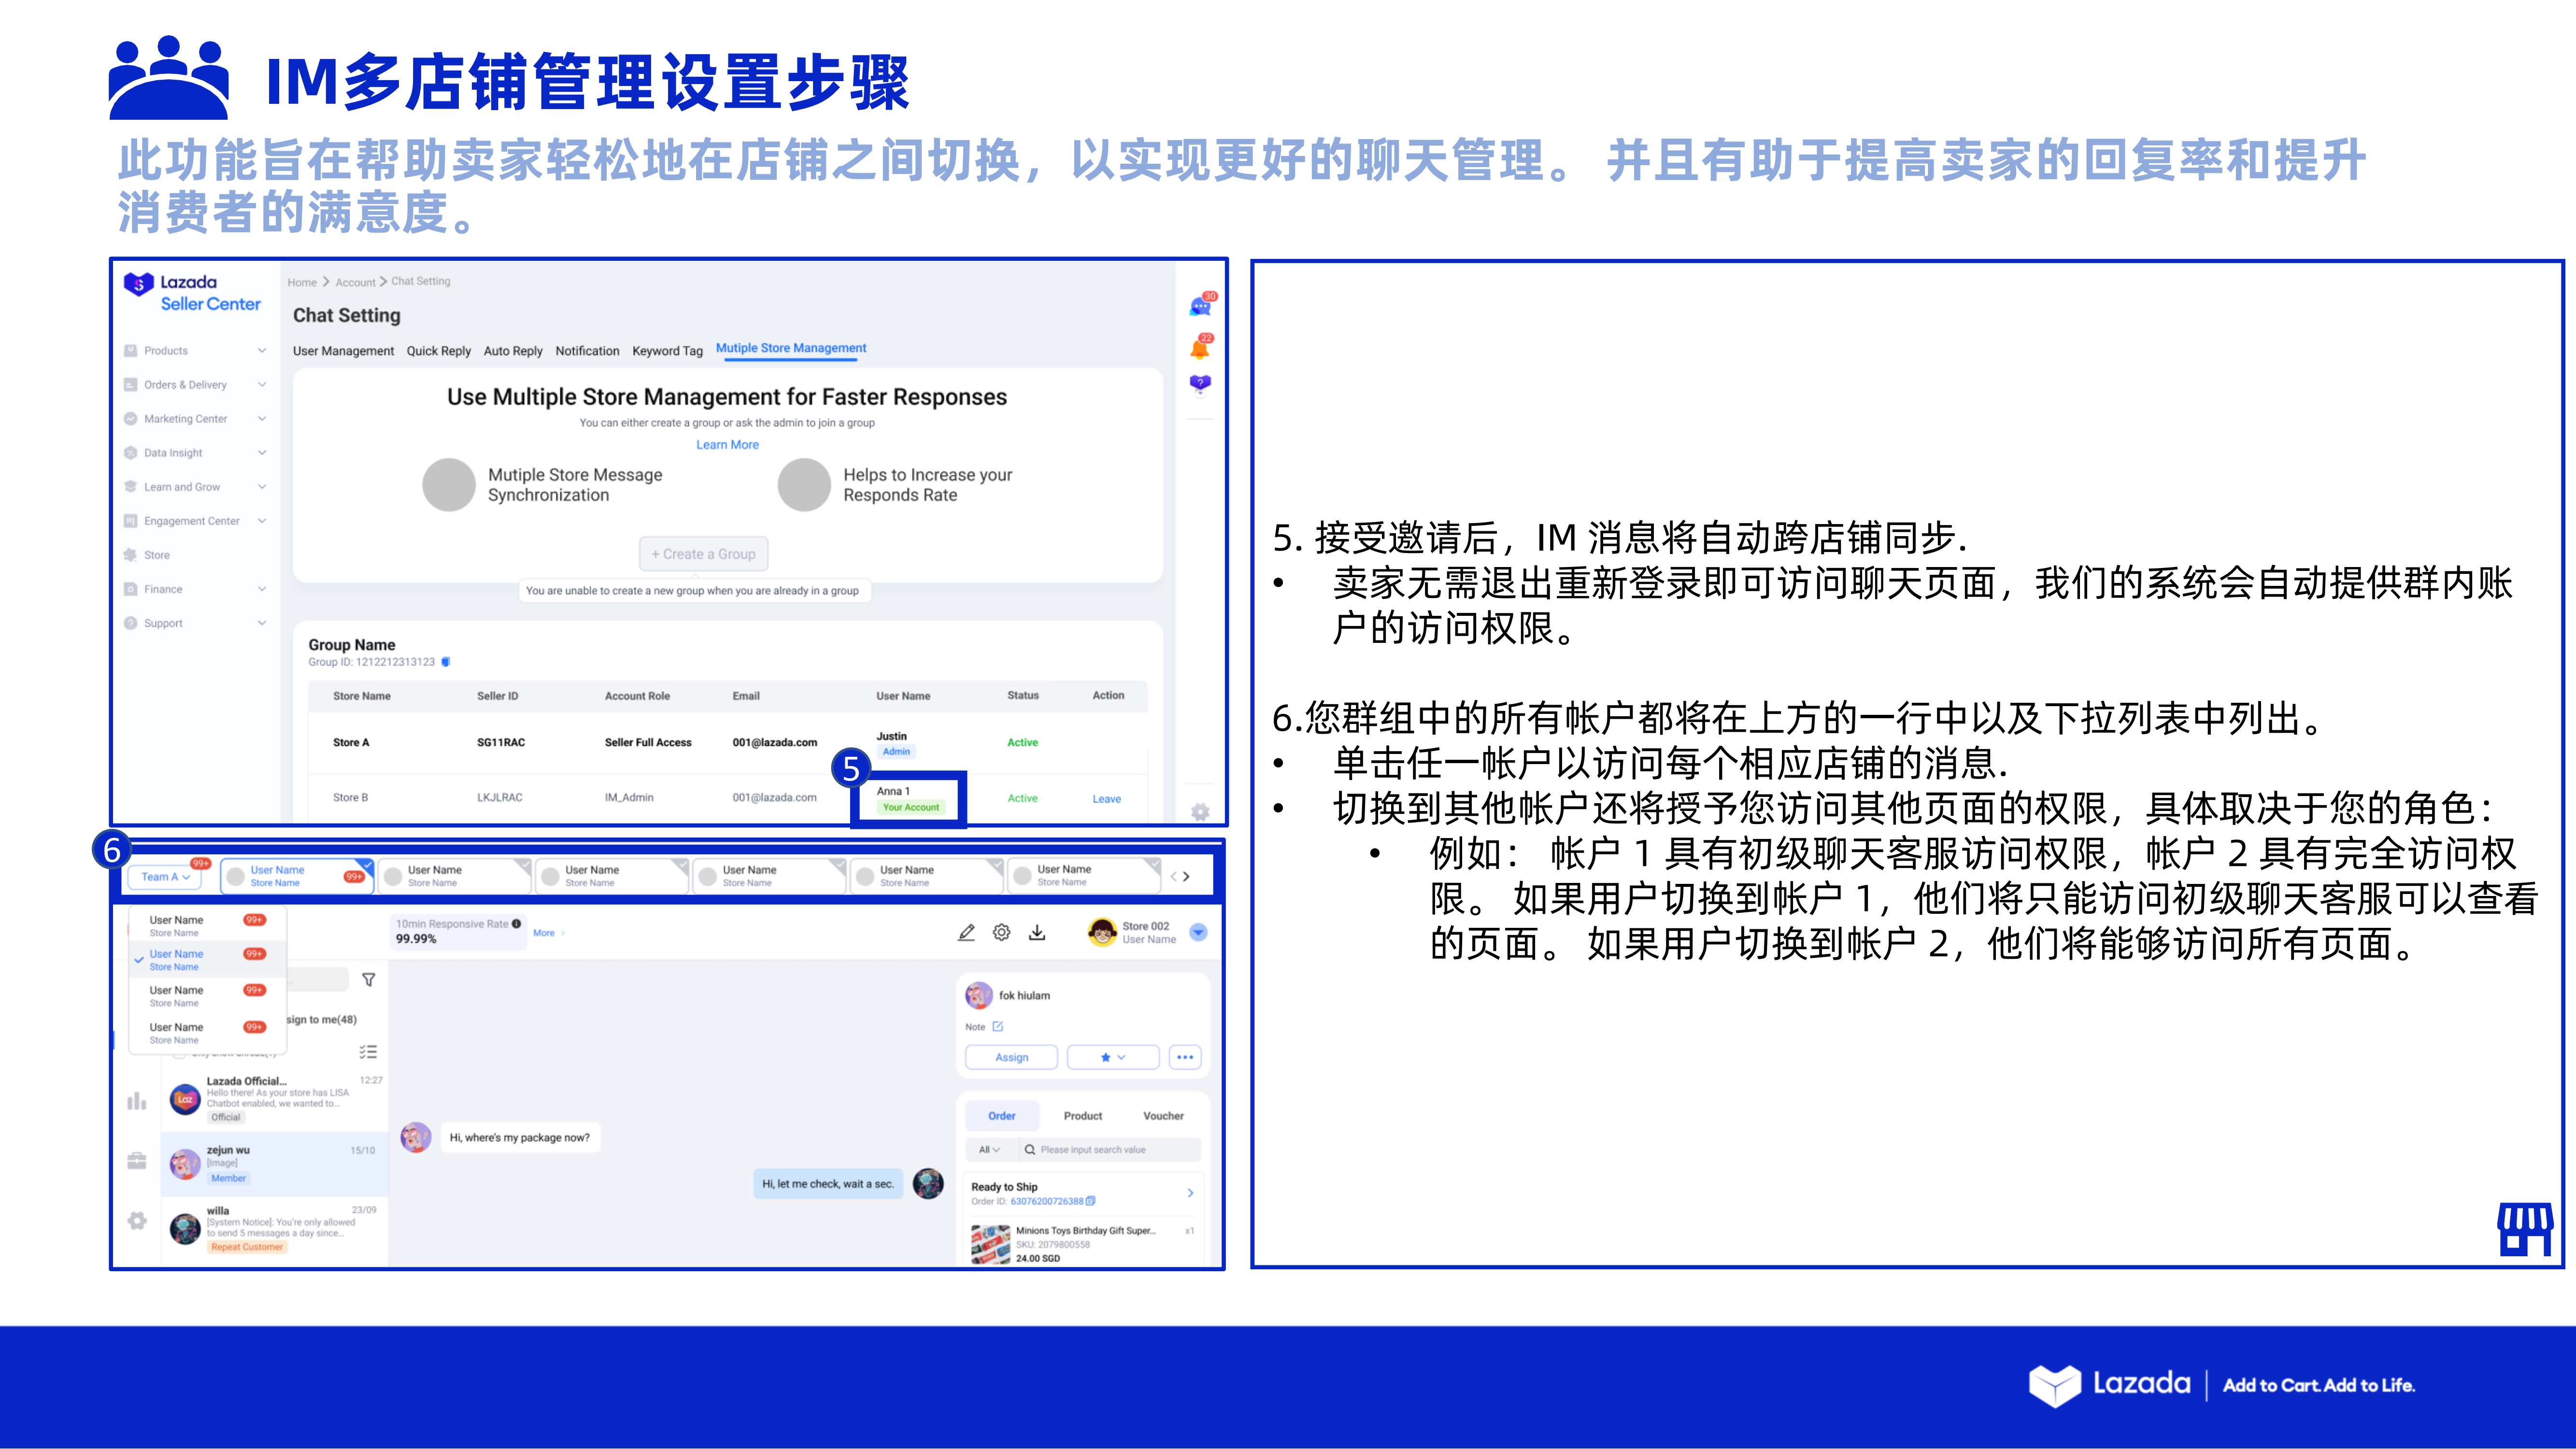The image size is (2576, 1449).
Task: Click the Products sidebar icon
Action: coord(131,351)
